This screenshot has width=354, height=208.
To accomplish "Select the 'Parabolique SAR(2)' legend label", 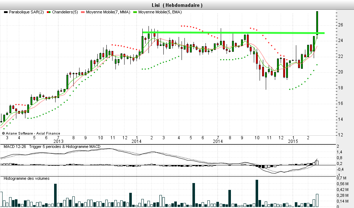I will (27, 12).
